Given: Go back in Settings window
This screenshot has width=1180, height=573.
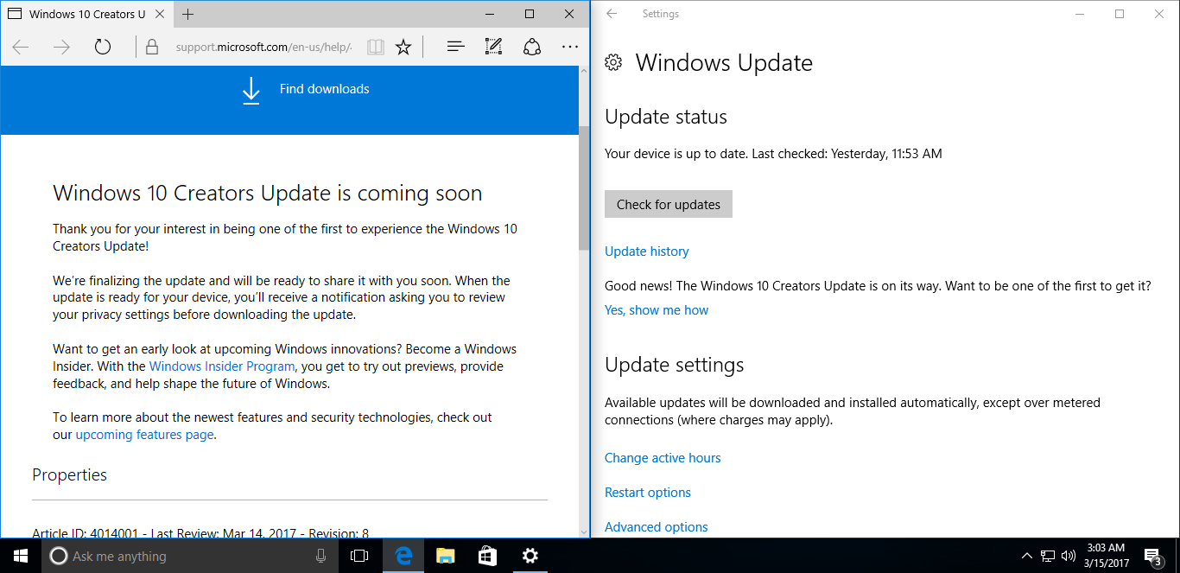Looking at the screenshot, I should pyautogui.click(x=612, y=14).
